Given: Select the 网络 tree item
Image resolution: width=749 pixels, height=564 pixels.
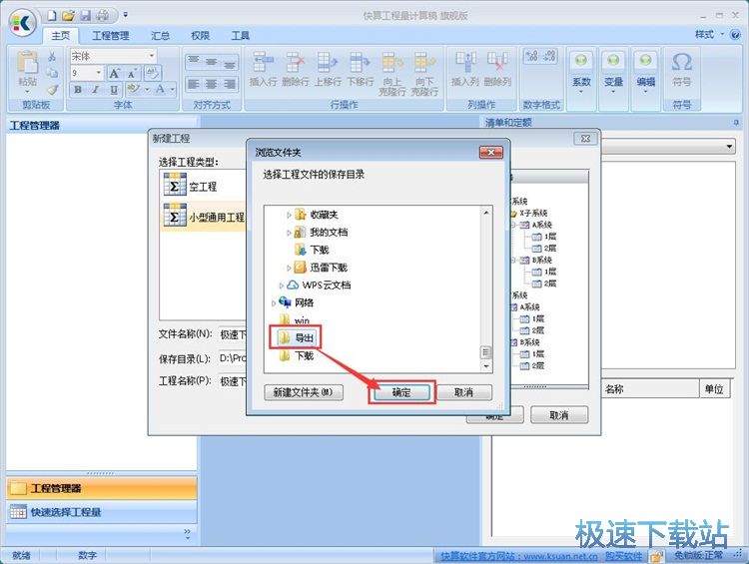Looking at the screenshot, I should [297, 302].
